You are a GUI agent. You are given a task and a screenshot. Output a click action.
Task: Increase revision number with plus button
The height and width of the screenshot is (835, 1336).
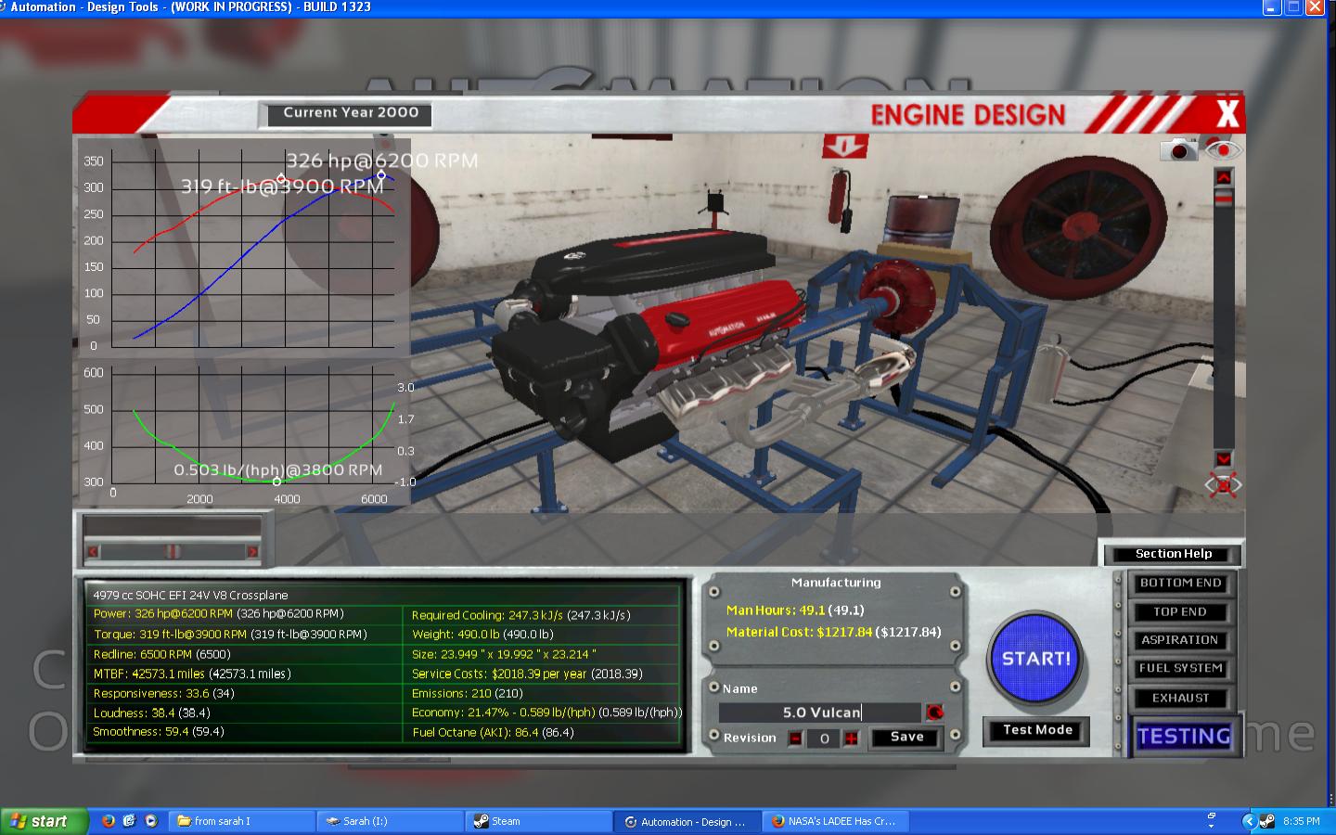[851, 739]
